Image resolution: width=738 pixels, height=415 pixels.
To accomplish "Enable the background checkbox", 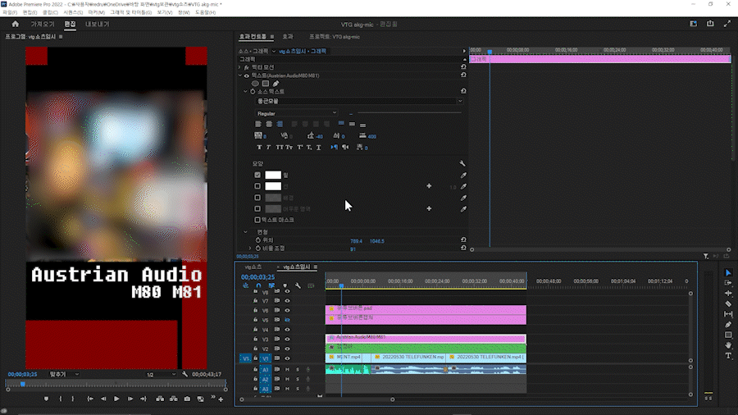I will coord(257,198).
